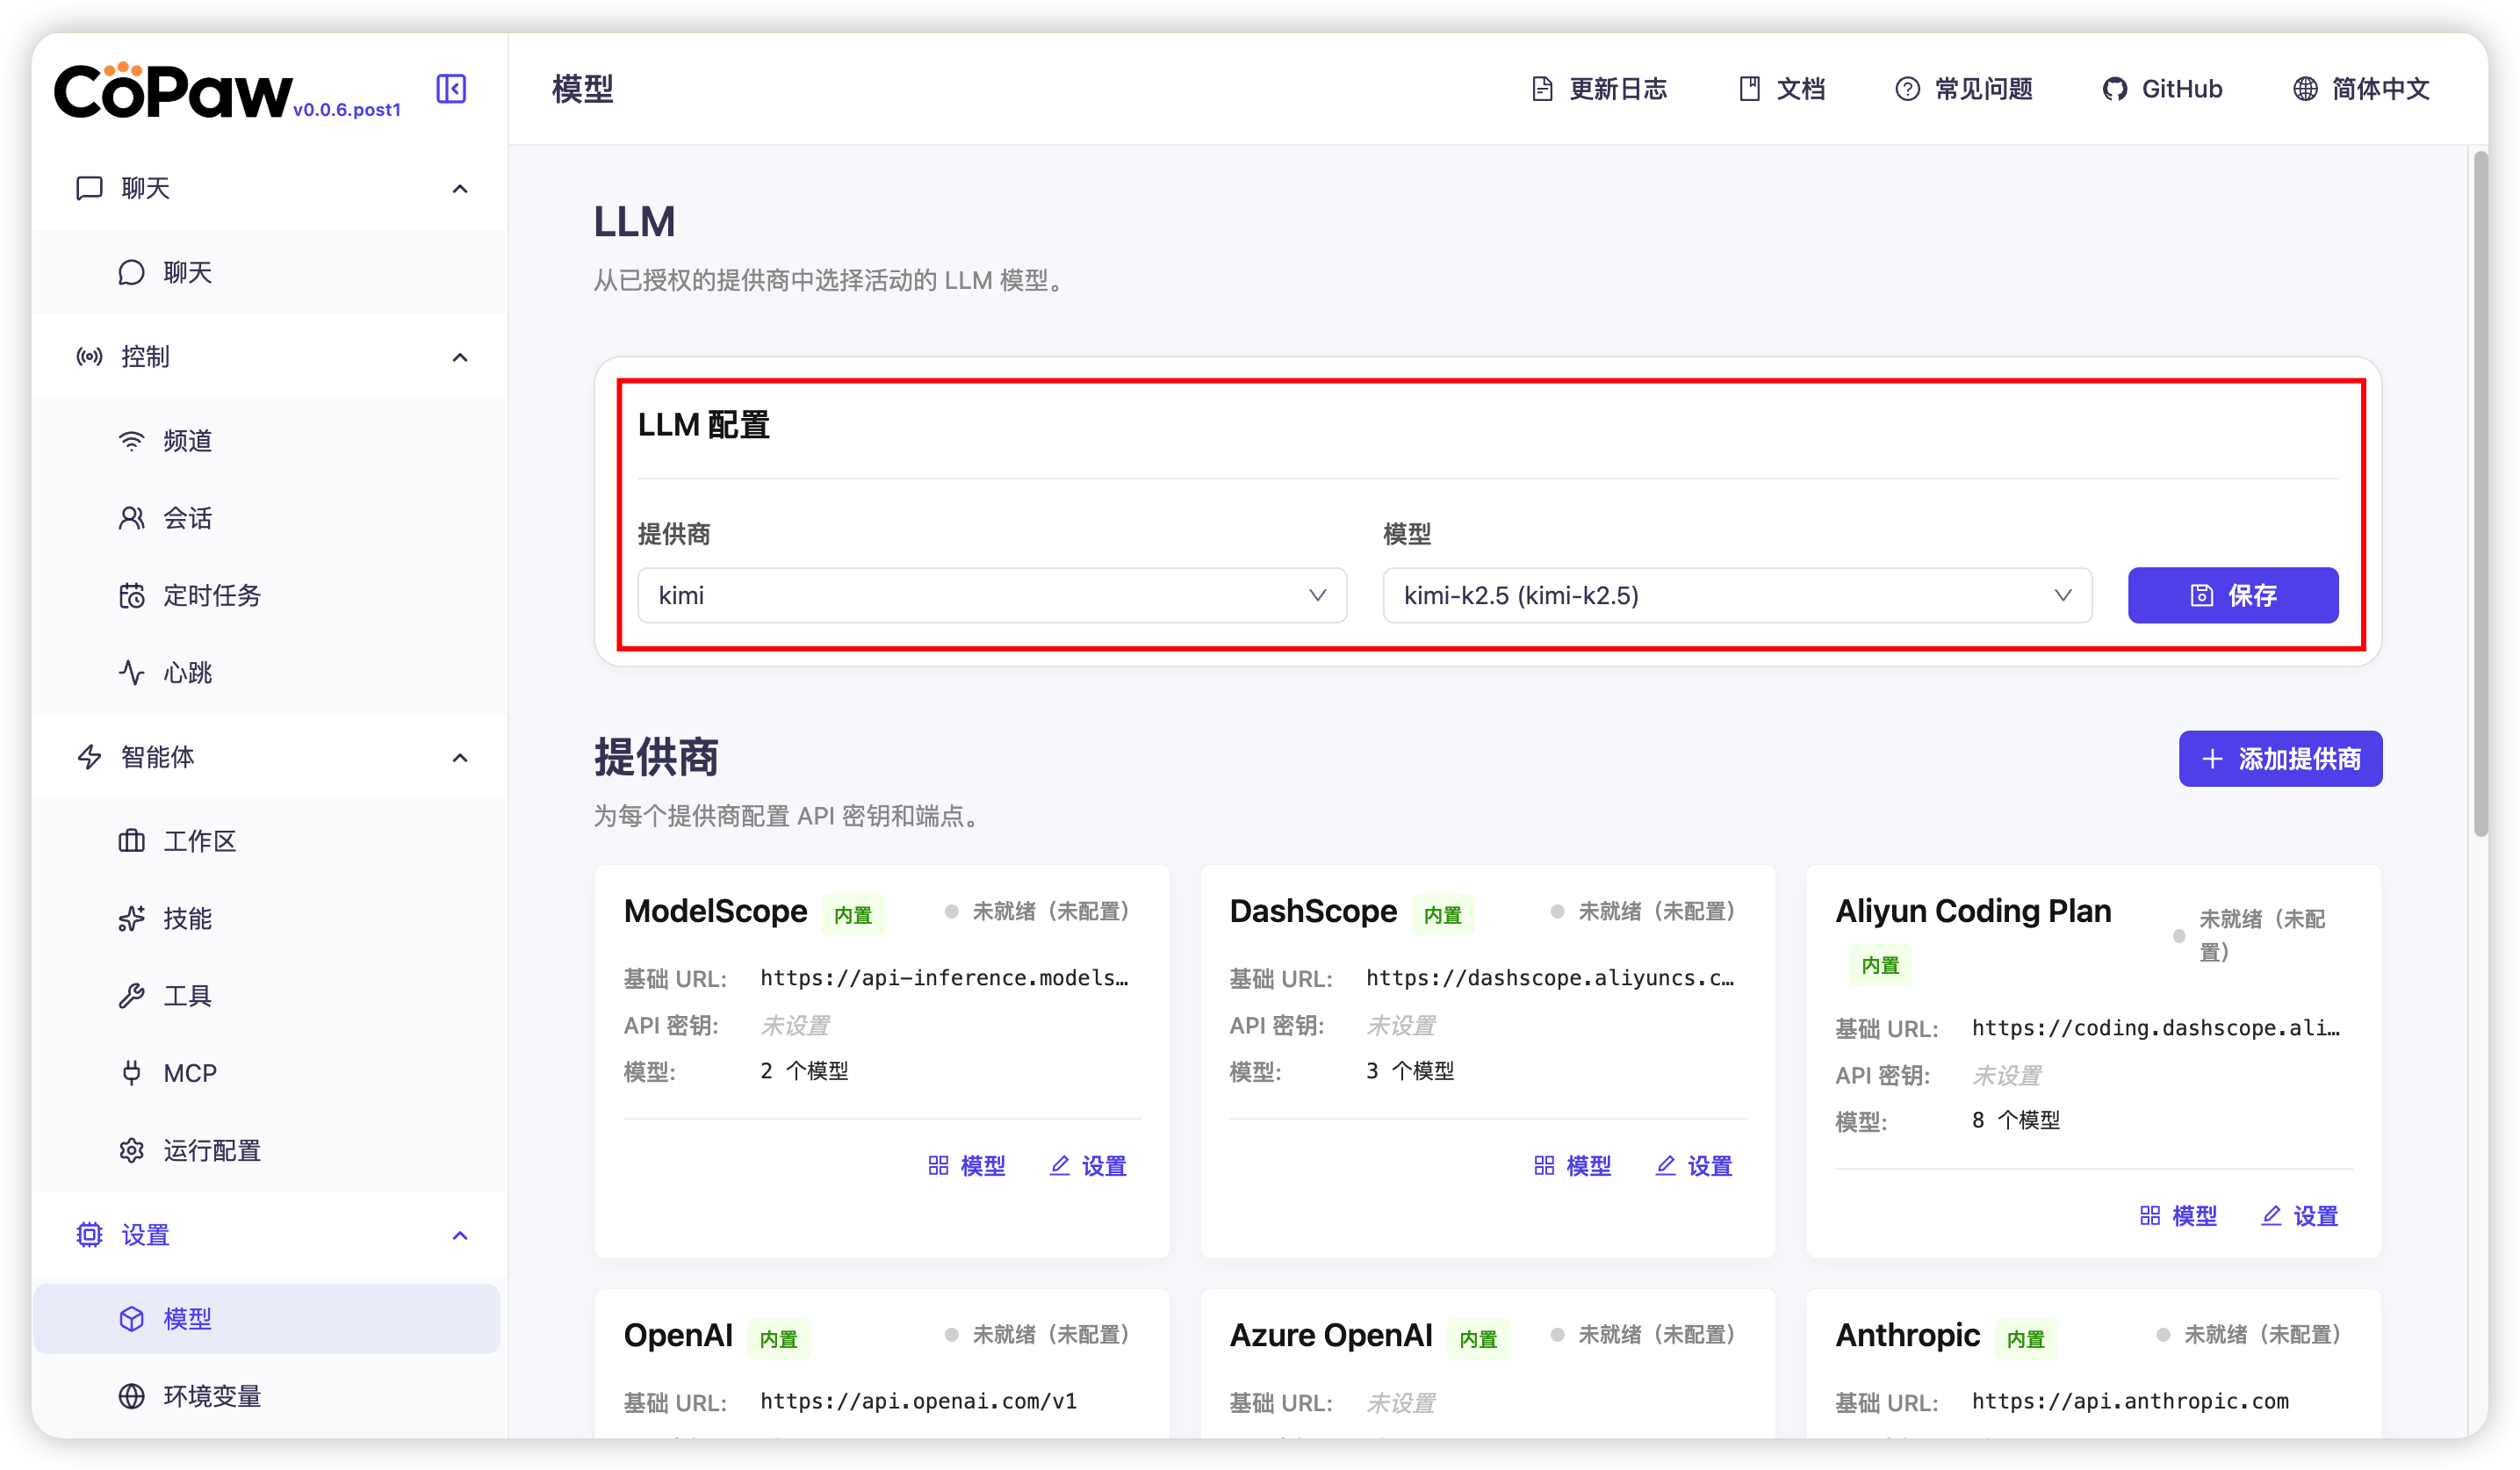Select 频道 in the sidebar menu
The height and width of the screenshot is (1470, 2520).
pyautogui.click(x=187, y=441)
